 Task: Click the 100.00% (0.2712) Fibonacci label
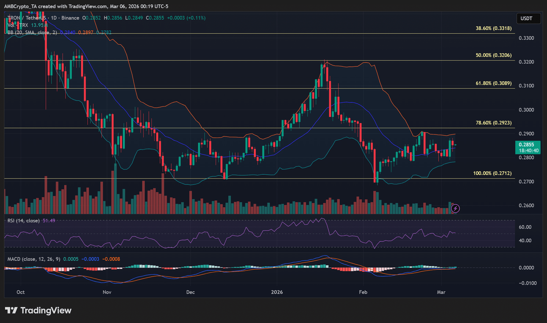click(492, 173)
